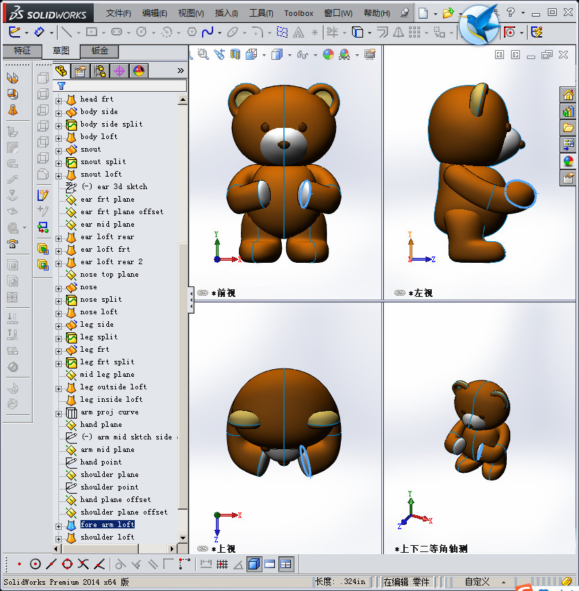The image size is (579, 591).
Task: Click the New document icon
Action: point(423,14)
